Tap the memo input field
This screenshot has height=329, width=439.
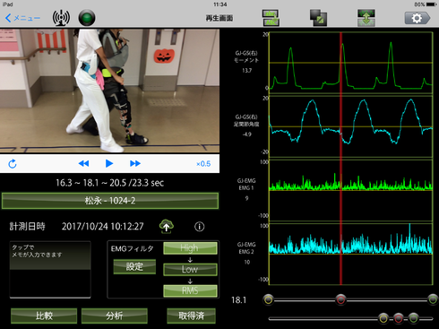(50, 269)
